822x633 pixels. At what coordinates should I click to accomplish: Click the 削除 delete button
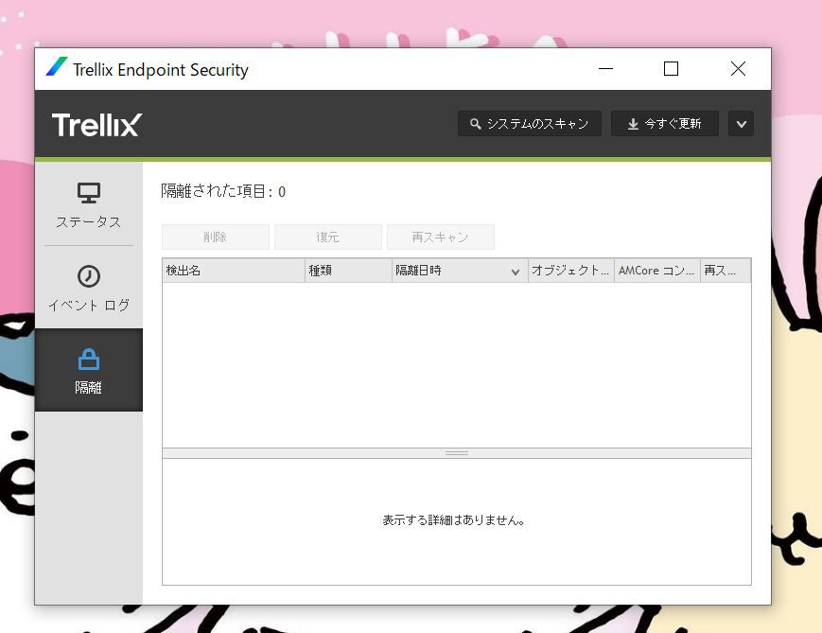pyautogui.click(x=216, y=237)
